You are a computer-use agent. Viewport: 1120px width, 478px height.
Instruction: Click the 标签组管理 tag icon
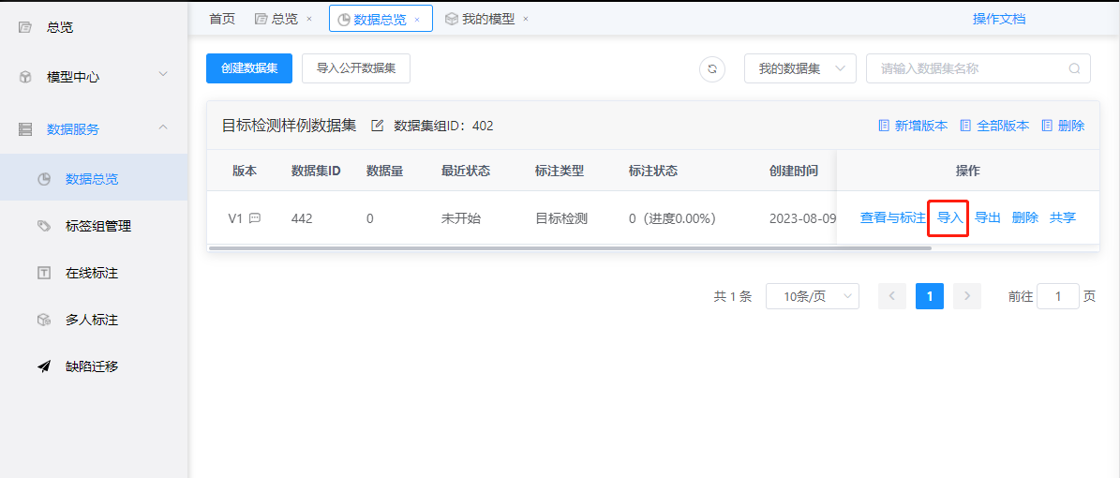click(43, 226)
